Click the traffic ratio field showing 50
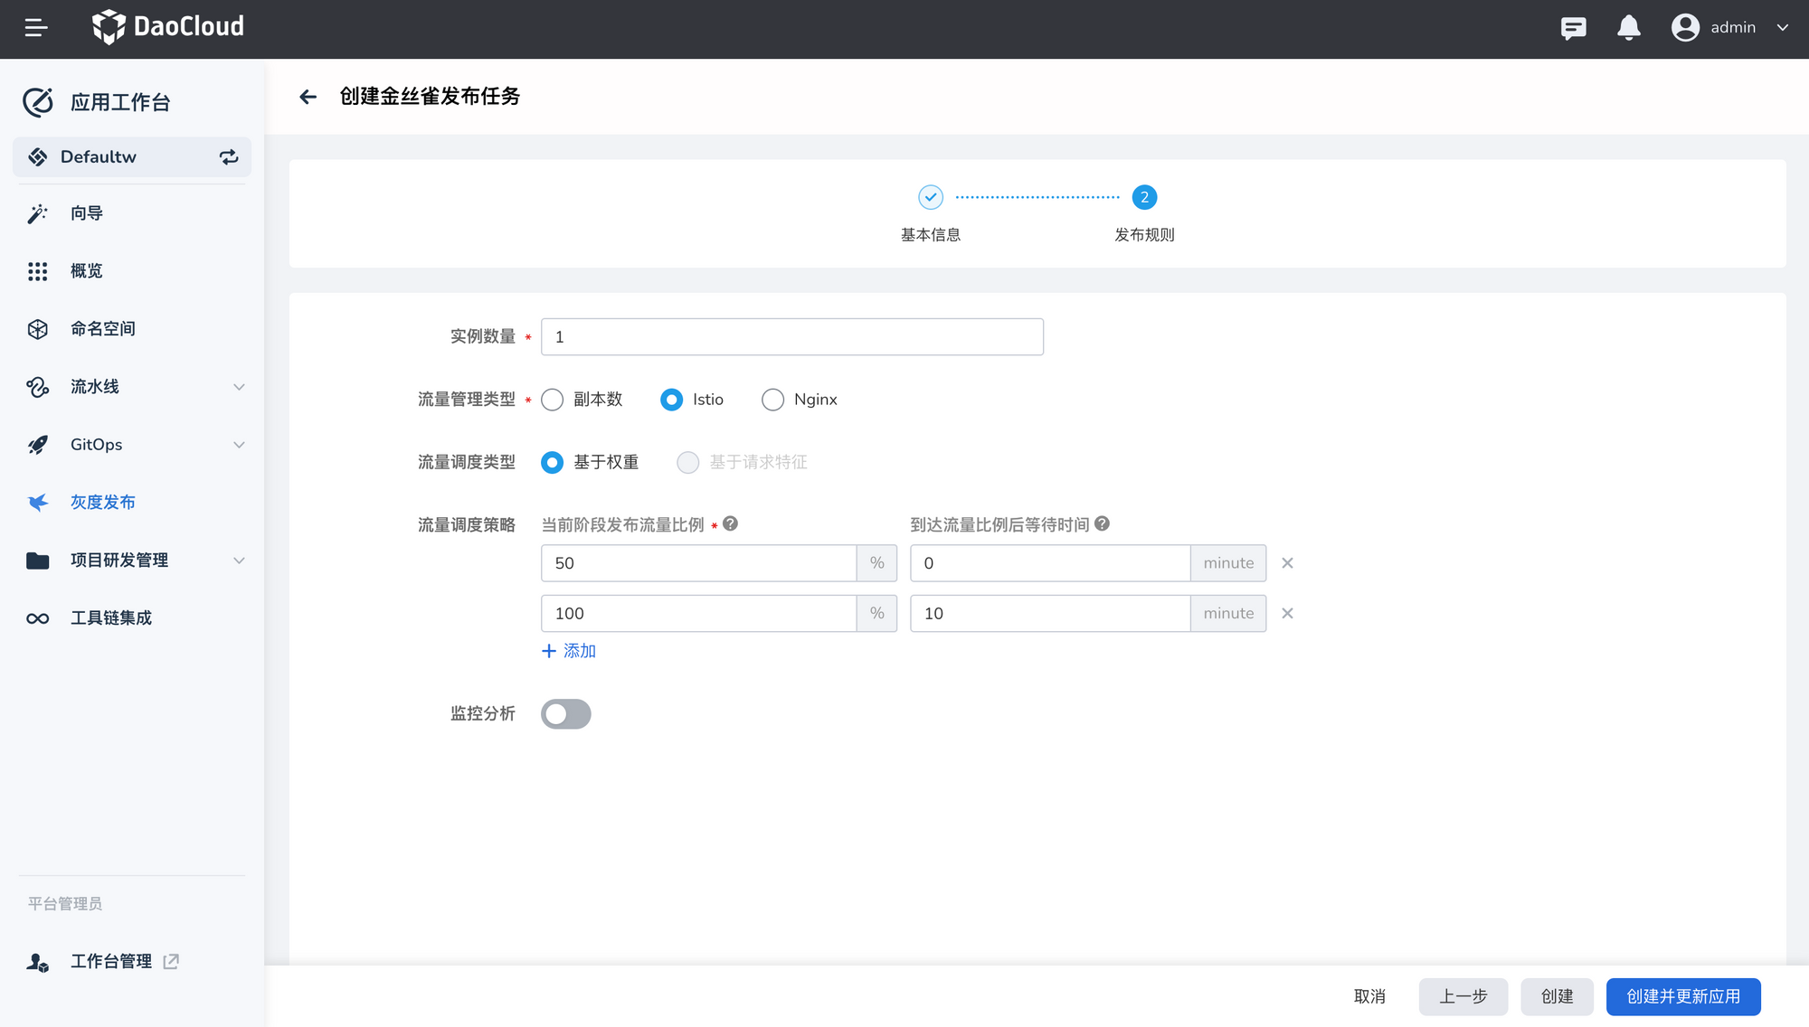 coord(698,563)
